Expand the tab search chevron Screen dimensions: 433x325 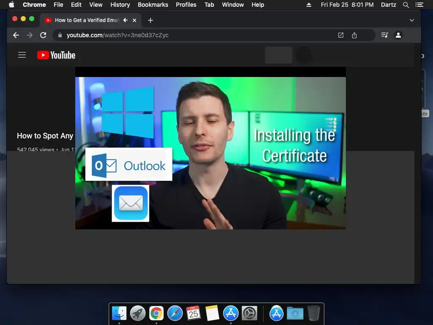(x=411, y=20)
